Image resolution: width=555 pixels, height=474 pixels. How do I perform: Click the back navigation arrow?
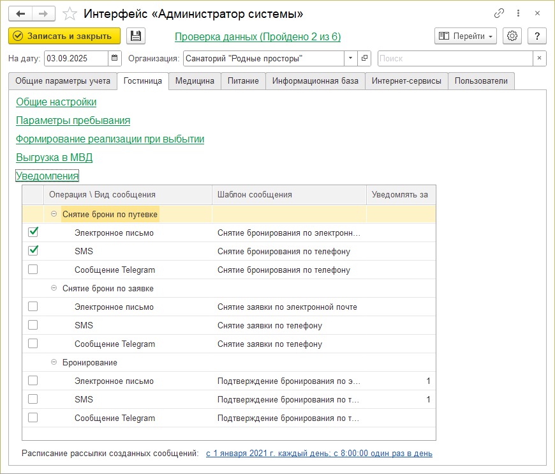[x=20, y=13]
